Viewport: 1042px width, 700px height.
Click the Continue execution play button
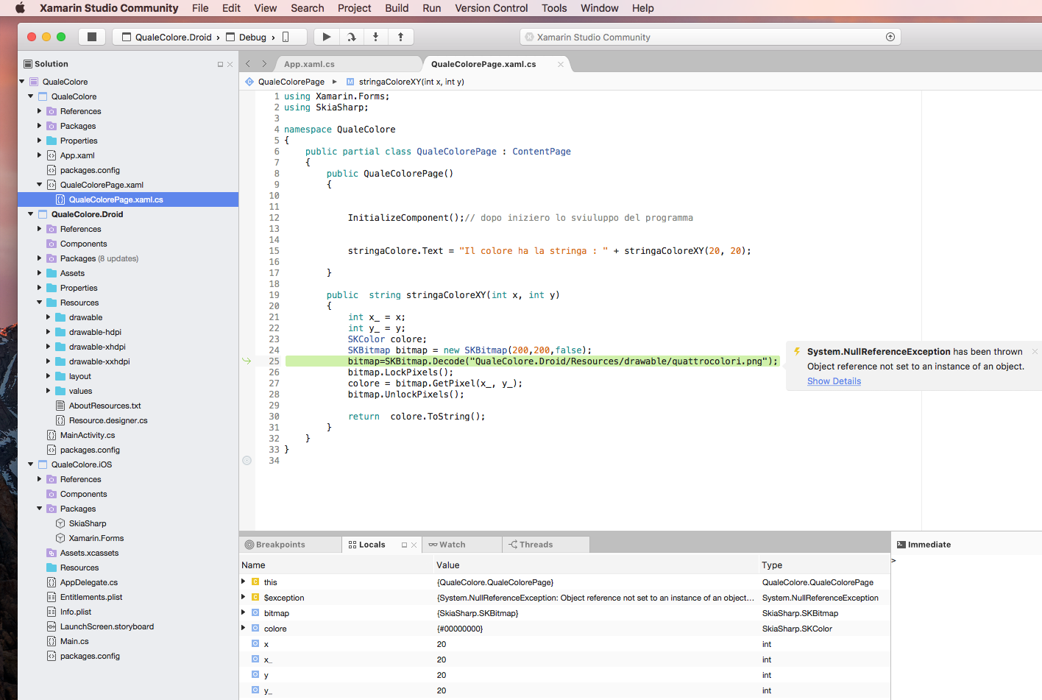point(327,37)
